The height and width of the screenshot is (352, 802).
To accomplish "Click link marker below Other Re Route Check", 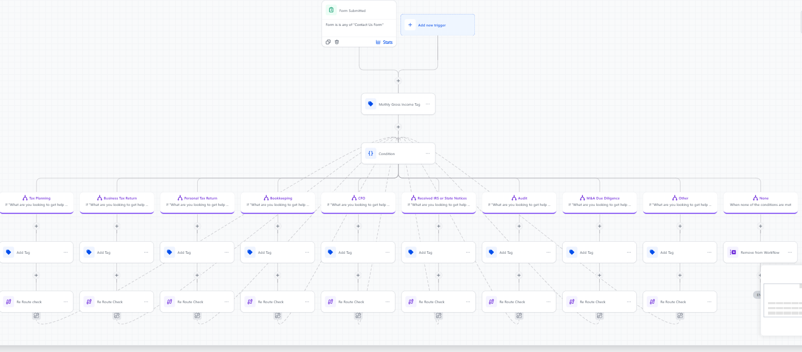I will tap(680, 316).
